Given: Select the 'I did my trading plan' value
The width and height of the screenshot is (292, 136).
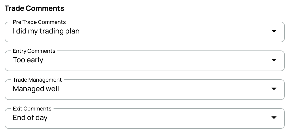Looking at the screenshot, I should tap(46, 31).
